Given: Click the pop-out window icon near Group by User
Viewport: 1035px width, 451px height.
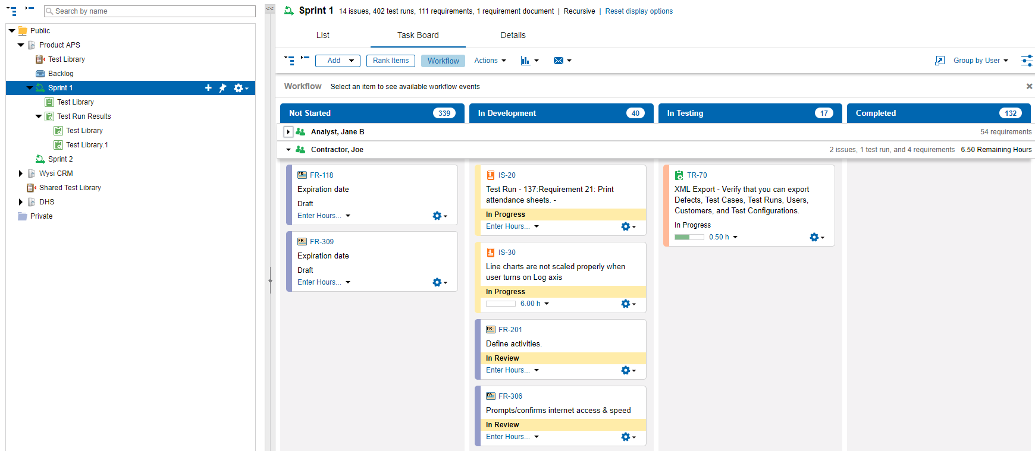Looking at the screenshot, I should click(940, 61).
